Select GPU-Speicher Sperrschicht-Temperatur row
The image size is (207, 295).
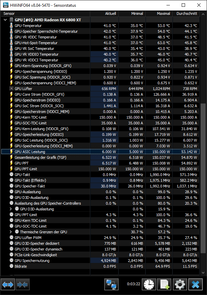pyautogui.click(x=100, y=31)
